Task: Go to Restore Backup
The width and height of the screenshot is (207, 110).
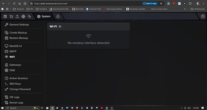Action: [x=16, y=38]
